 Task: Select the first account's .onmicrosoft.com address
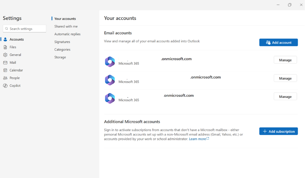pos(176,59)
